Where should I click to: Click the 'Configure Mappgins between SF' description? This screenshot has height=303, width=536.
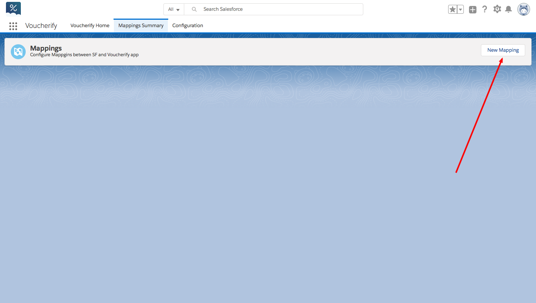click(x=84, y=55)
